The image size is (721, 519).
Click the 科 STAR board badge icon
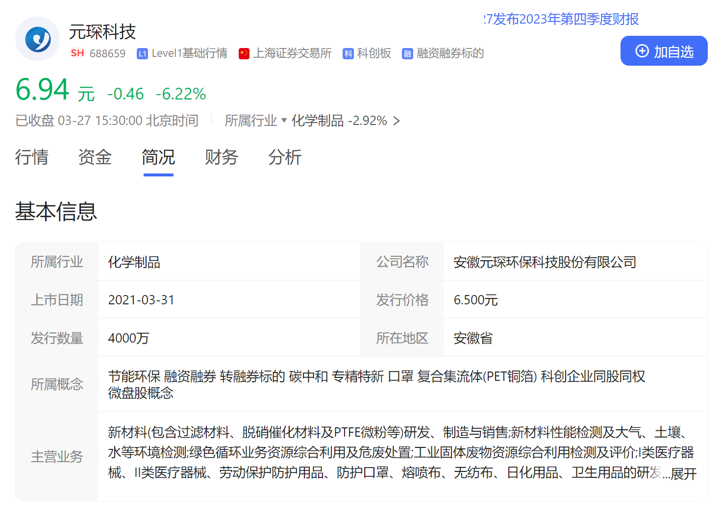[x=348, y=54]
